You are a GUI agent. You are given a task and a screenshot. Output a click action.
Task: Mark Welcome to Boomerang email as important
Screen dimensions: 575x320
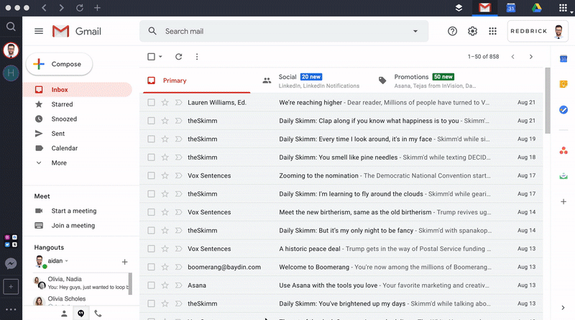(178, 267)
